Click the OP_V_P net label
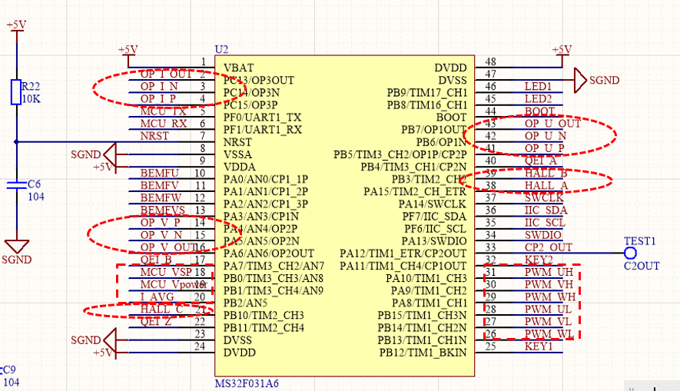 (160, 222)
